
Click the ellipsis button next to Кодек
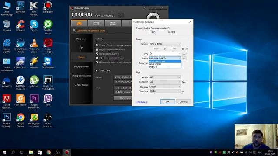(184, 58)
